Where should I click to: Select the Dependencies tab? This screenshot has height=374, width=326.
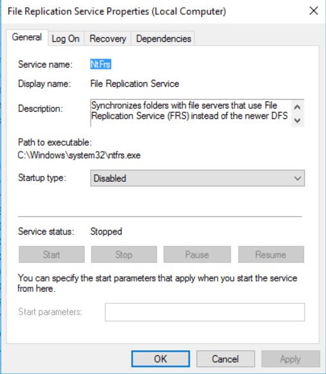tap(163, 39)
